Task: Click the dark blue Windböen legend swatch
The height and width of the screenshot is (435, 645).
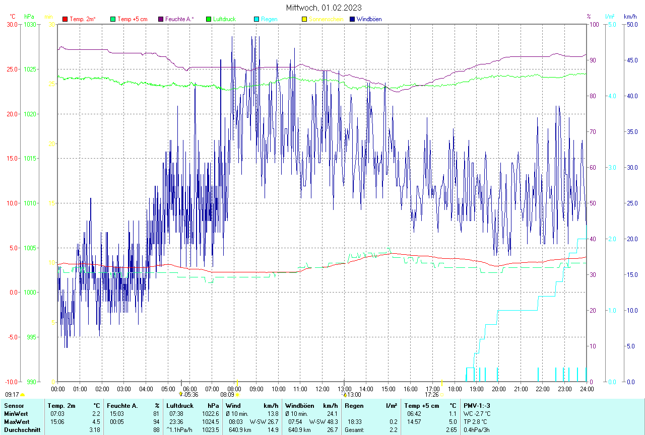Action: tap(352, 19)
